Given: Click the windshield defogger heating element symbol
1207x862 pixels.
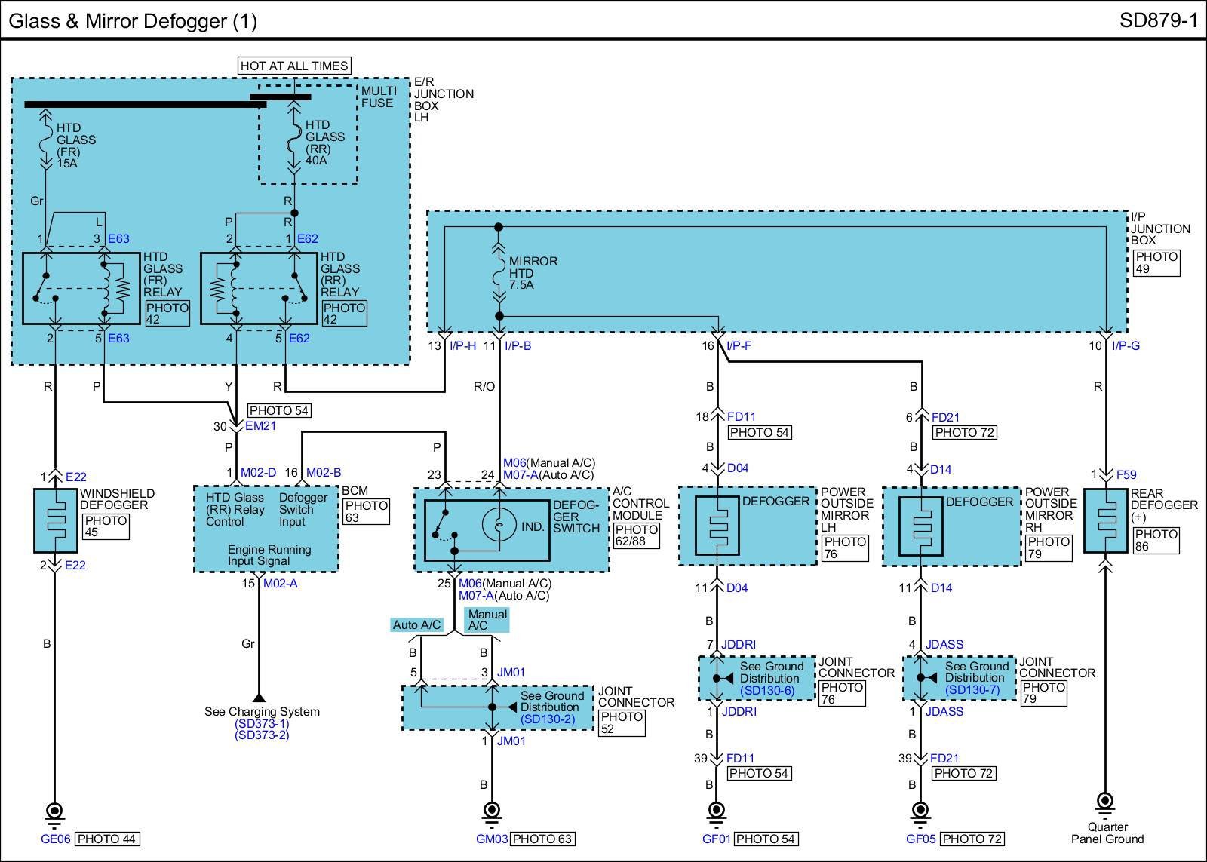Looking at the screenshot, I should 55,520.
